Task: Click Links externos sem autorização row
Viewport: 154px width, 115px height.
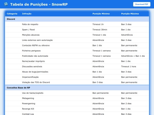Action: [x=77, y=40]
